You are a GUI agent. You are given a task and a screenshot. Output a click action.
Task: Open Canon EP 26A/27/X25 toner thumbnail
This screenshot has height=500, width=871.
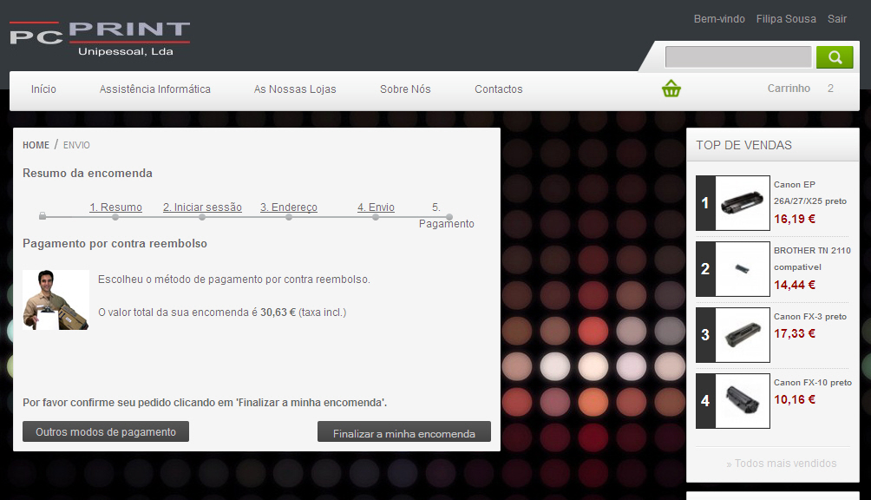pos(742,203)
